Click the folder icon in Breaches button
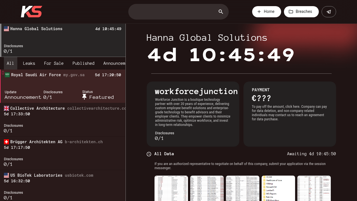Screen dimensions: 357x201 [x=291, y=12]
